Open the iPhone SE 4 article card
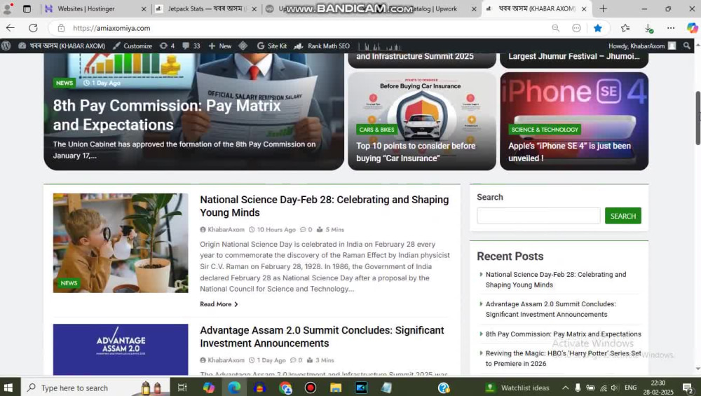The width and height of the screenshot is (701, 396). [574, 121]
